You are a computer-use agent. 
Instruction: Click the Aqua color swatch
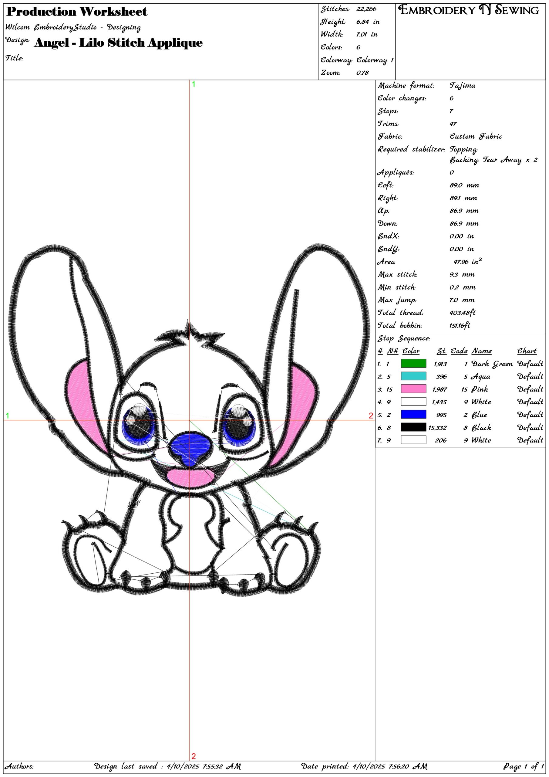(413, 376)
